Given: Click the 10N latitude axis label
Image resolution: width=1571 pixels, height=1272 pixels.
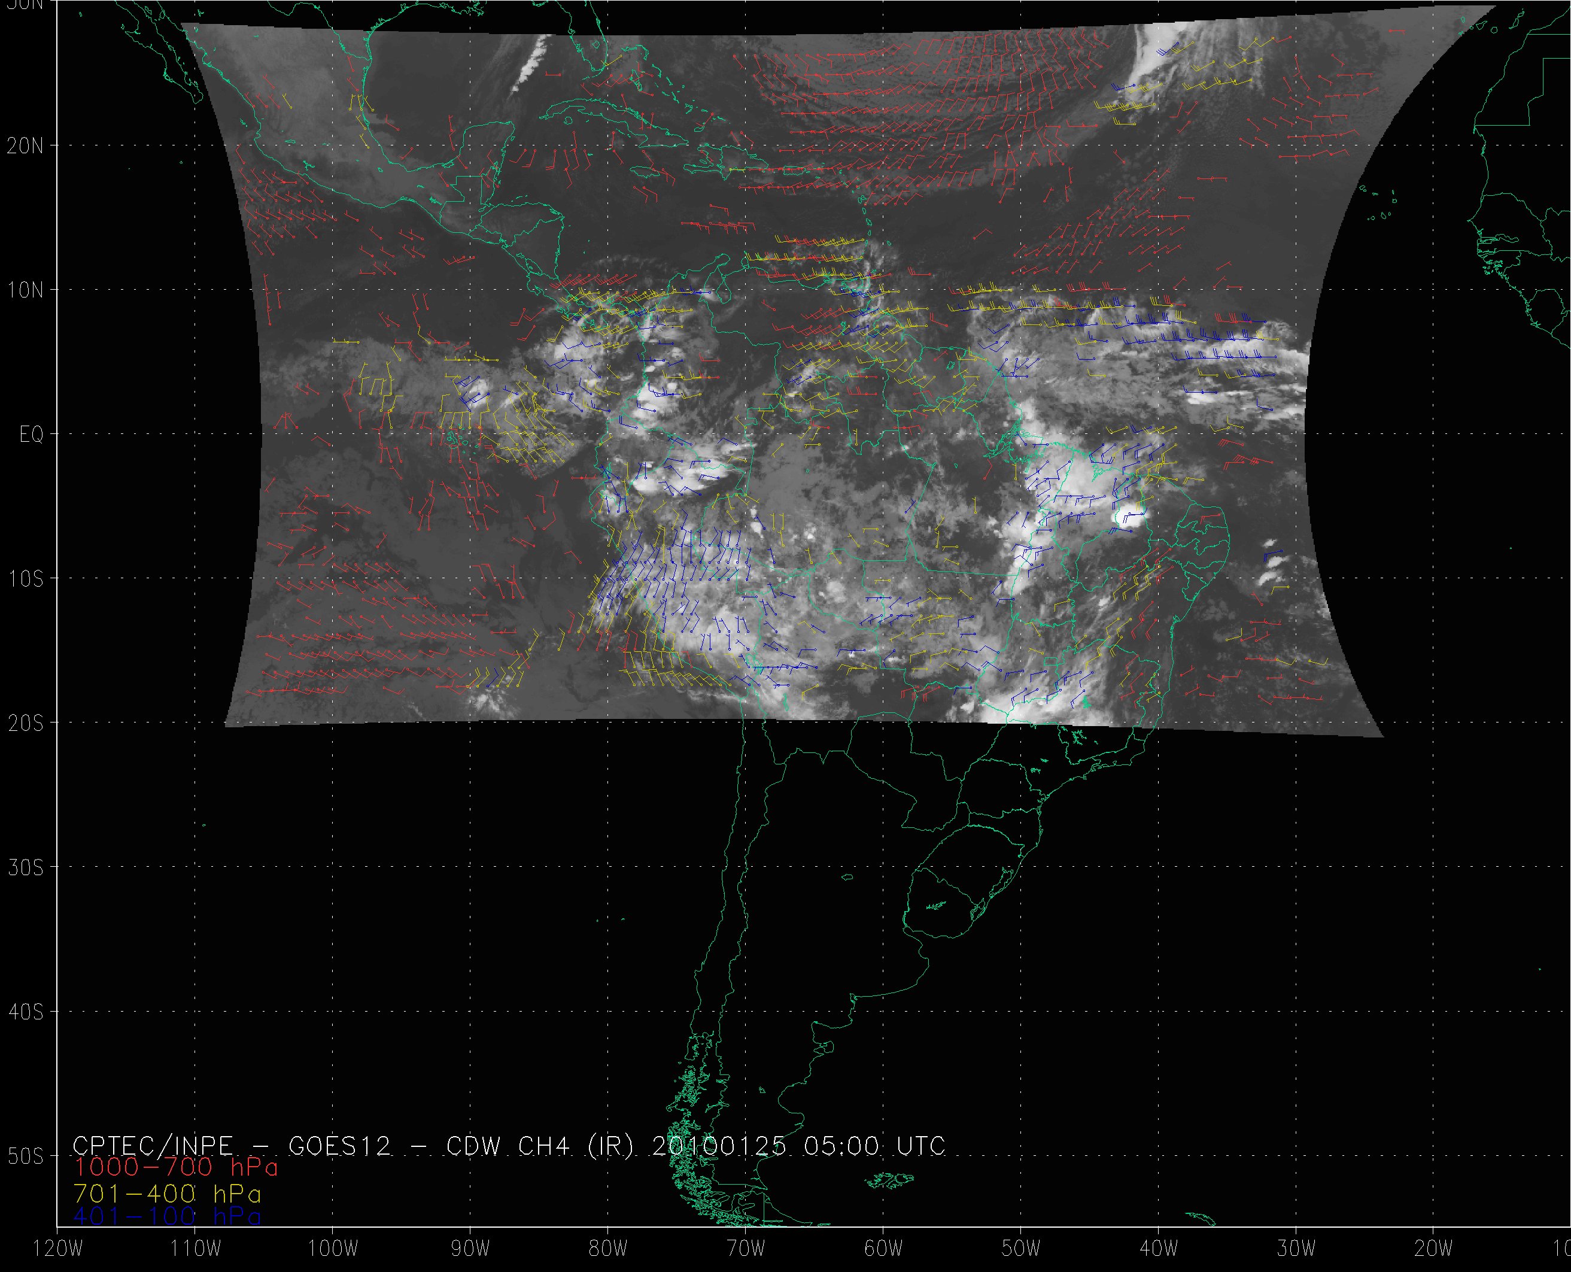Looking at the screenshot, I should point(25,290).
